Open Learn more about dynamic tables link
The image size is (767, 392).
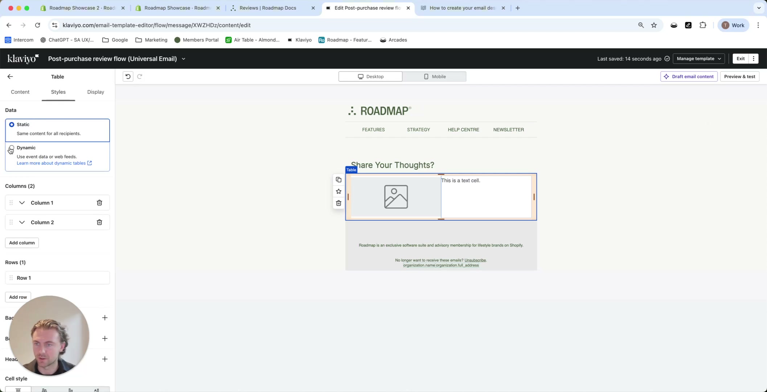51,163
